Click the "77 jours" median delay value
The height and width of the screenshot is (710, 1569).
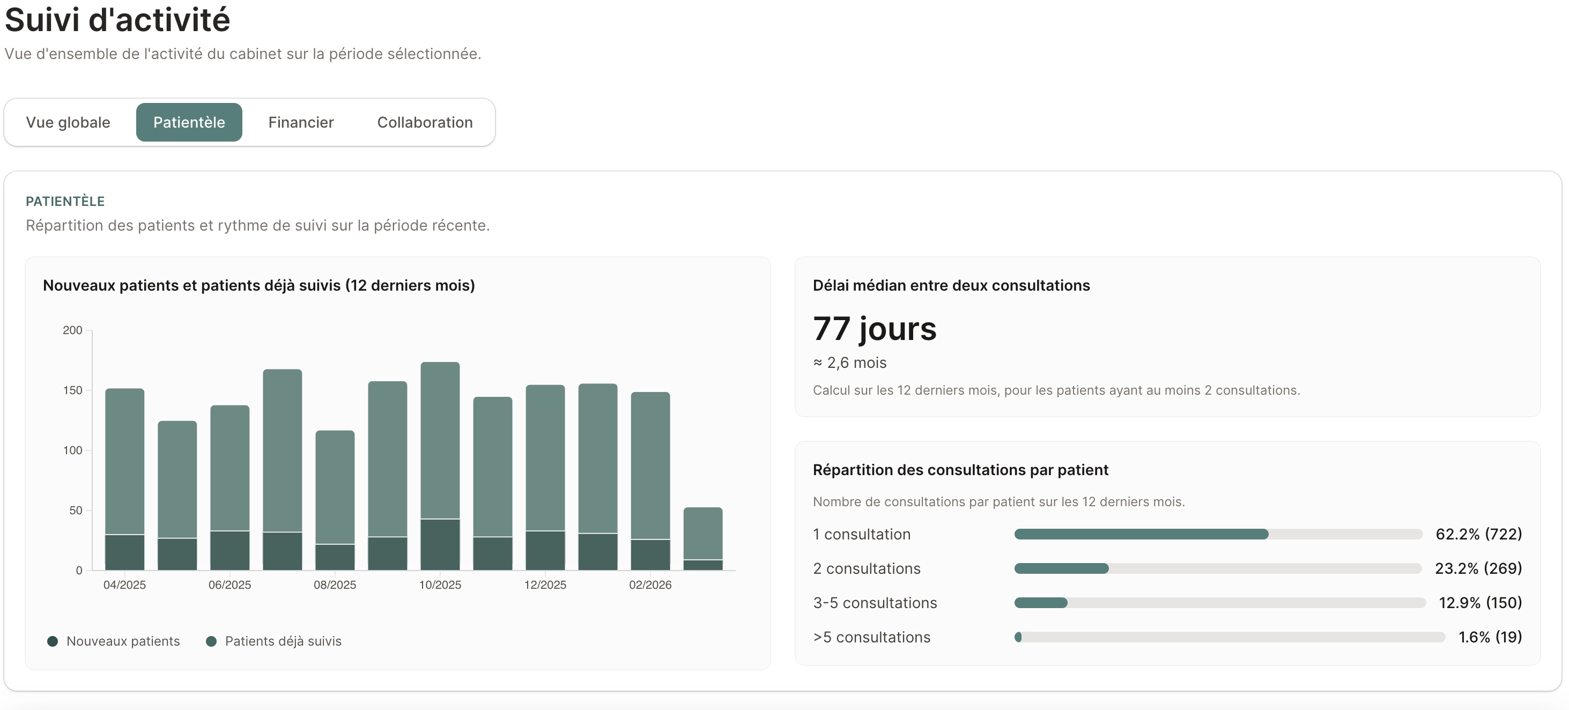(x=874, y=329)
